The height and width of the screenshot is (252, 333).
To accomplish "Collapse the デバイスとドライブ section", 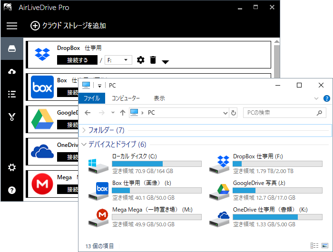I will [x=84, y=144].
